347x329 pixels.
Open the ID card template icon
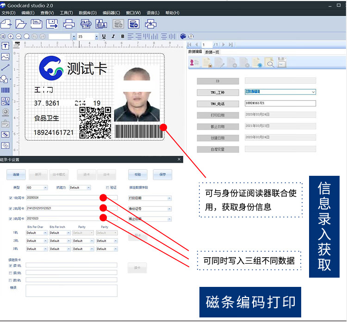[x=101, y=24]
